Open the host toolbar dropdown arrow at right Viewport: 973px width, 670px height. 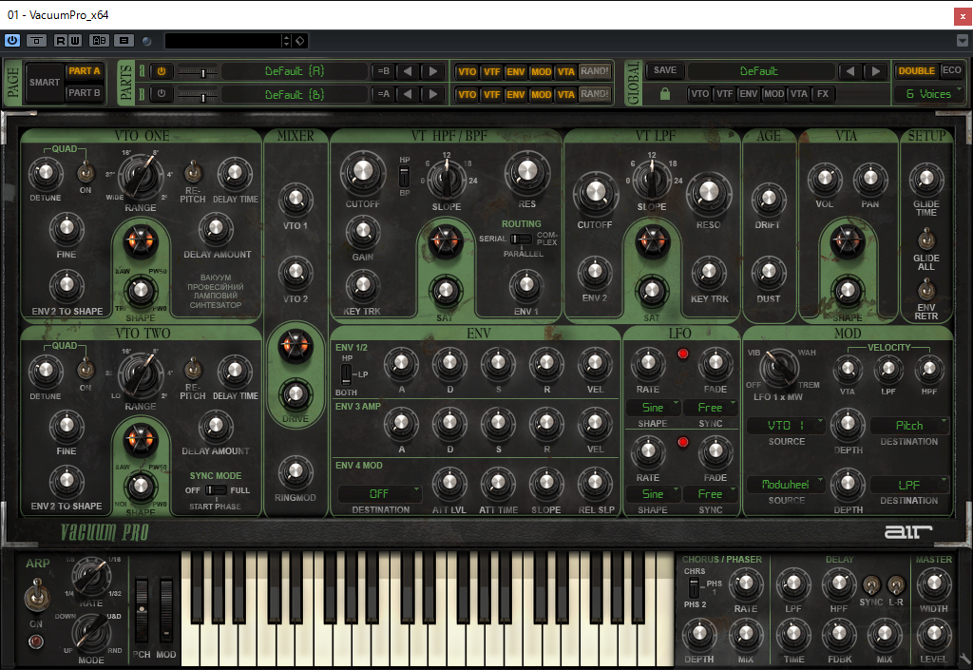[963, 40]
